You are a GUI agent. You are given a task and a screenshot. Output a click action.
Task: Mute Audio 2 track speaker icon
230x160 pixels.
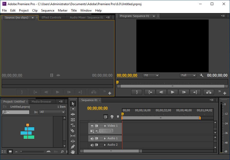pos(92,145)
